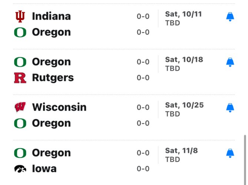Click Oregon logo in the Rutgers matchup
The height and width of the screenshot is (185, 248).
tap(20, 62)
